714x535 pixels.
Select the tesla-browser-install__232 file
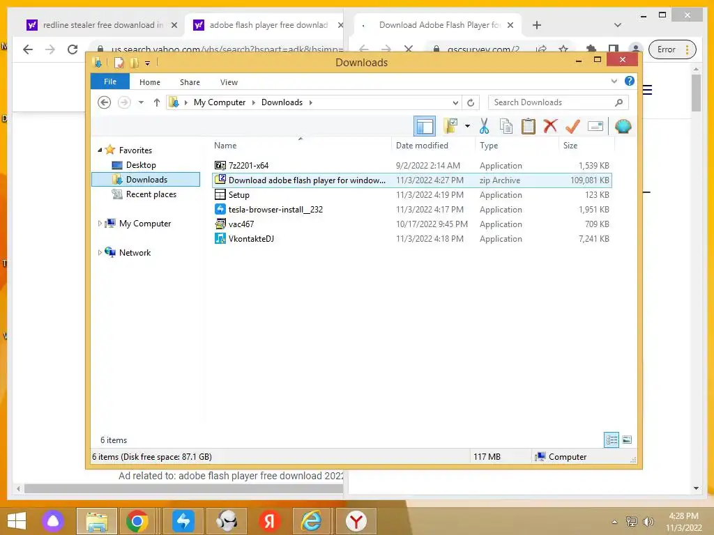411,209
